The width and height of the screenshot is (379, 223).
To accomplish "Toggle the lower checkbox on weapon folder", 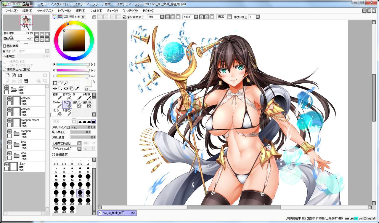I will coord(9,136).
